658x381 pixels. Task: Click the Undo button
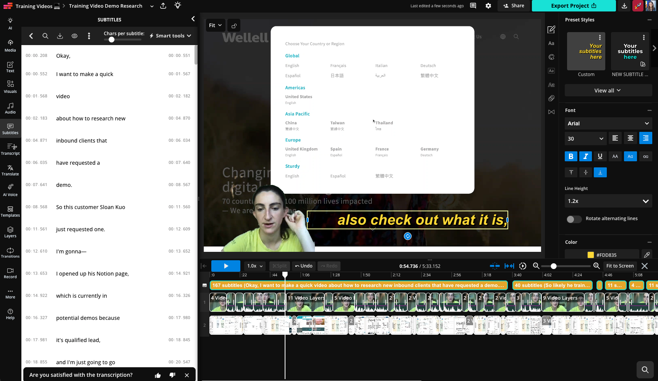coord(304,266)
